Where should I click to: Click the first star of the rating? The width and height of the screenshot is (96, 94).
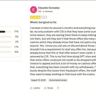(x=32, y=17)
